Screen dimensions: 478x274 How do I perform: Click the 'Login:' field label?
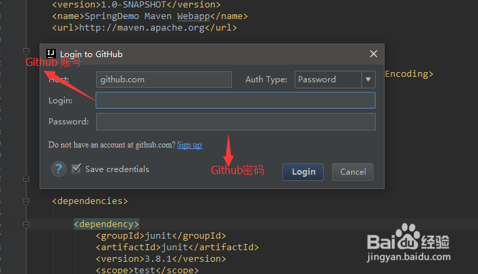[x=61, y=101]
